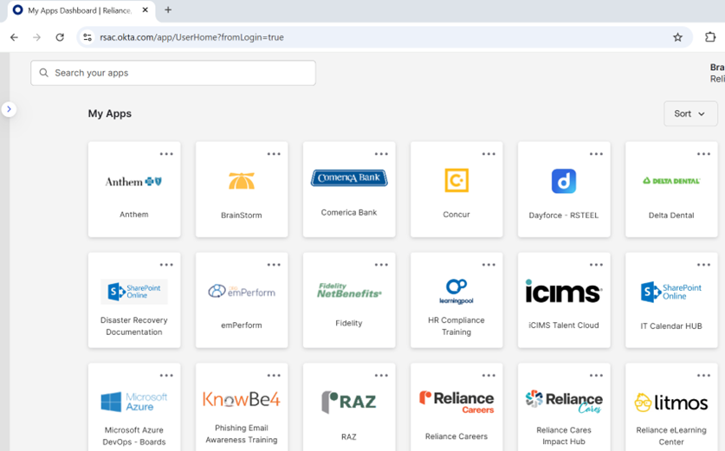Open options for HR Compliance Training tile
This screenshot has width=725, height=451.
[x=489, y=265]
